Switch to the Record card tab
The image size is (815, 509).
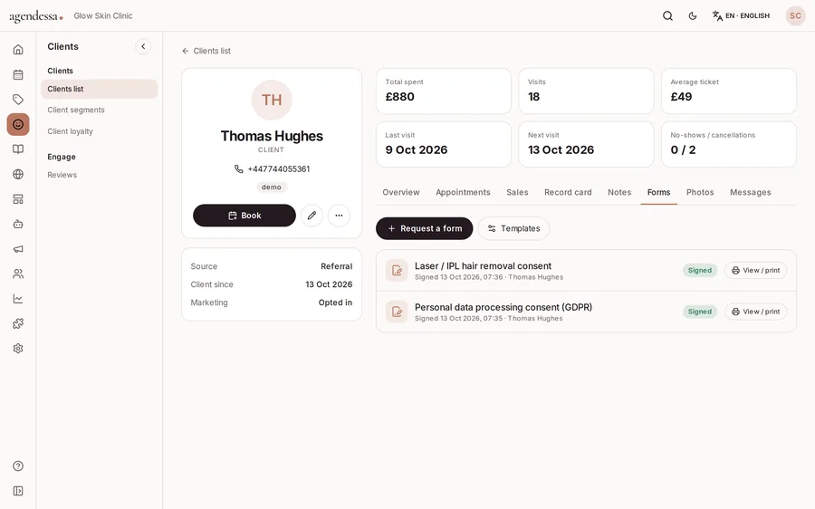pos(568,192)
